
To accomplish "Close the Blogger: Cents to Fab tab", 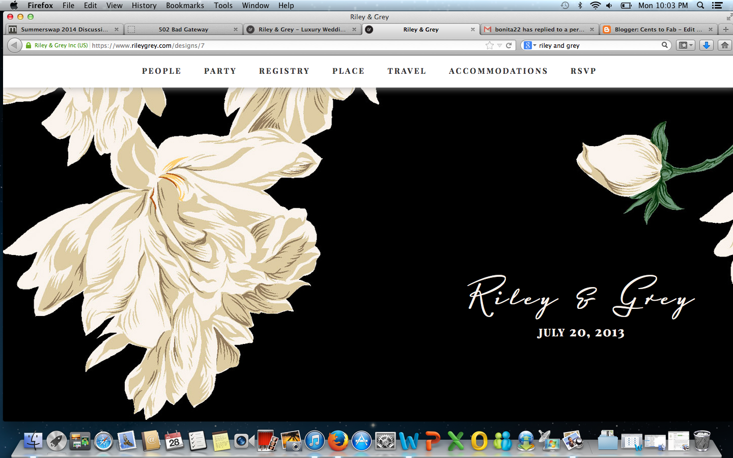I will 711,30.
